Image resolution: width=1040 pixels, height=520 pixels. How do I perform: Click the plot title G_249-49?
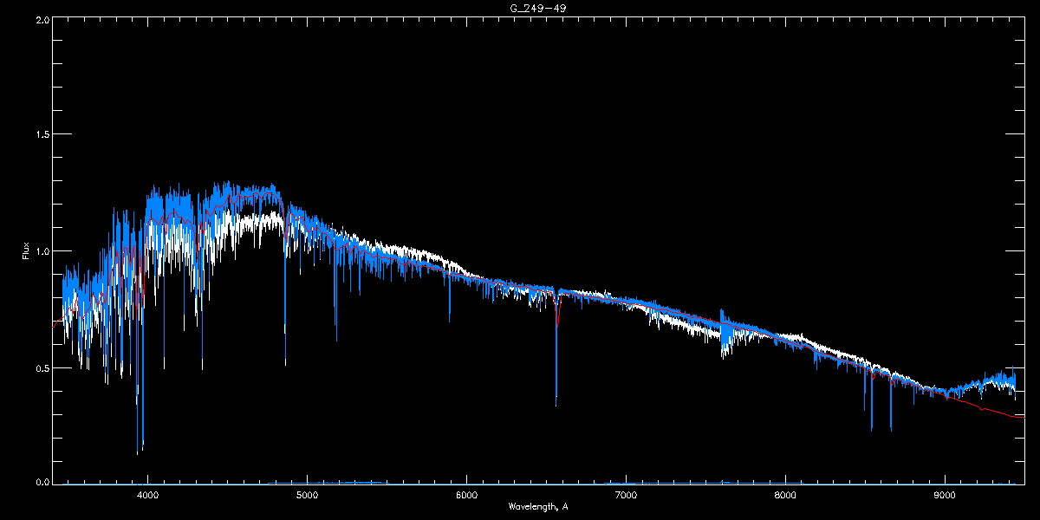(538, 8)
